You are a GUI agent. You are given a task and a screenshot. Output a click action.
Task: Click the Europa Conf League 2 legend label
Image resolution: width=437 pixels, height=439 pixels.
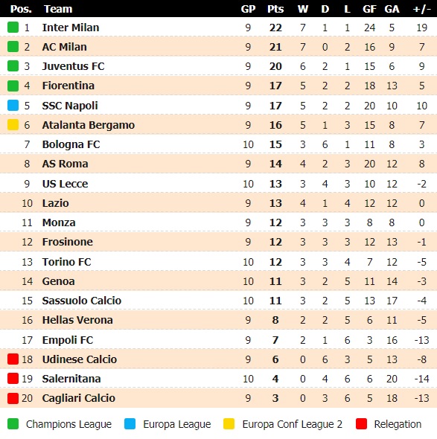tap(292, 424)
